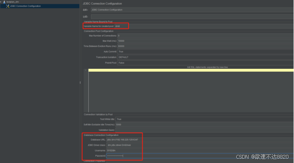Select testplan_dm in the tree
Screen dimensions: 294x163
tap(13, 2)
